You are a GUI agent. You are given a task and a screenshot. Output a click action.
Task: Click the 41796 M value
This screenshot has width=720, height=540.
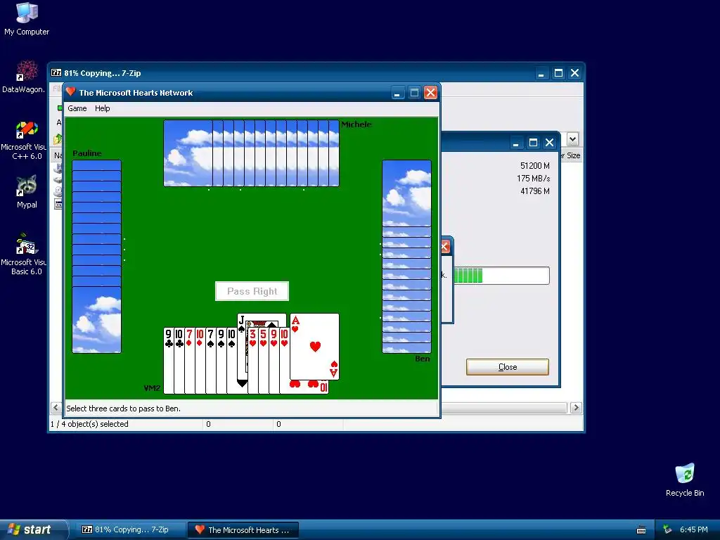coord(535,191)
